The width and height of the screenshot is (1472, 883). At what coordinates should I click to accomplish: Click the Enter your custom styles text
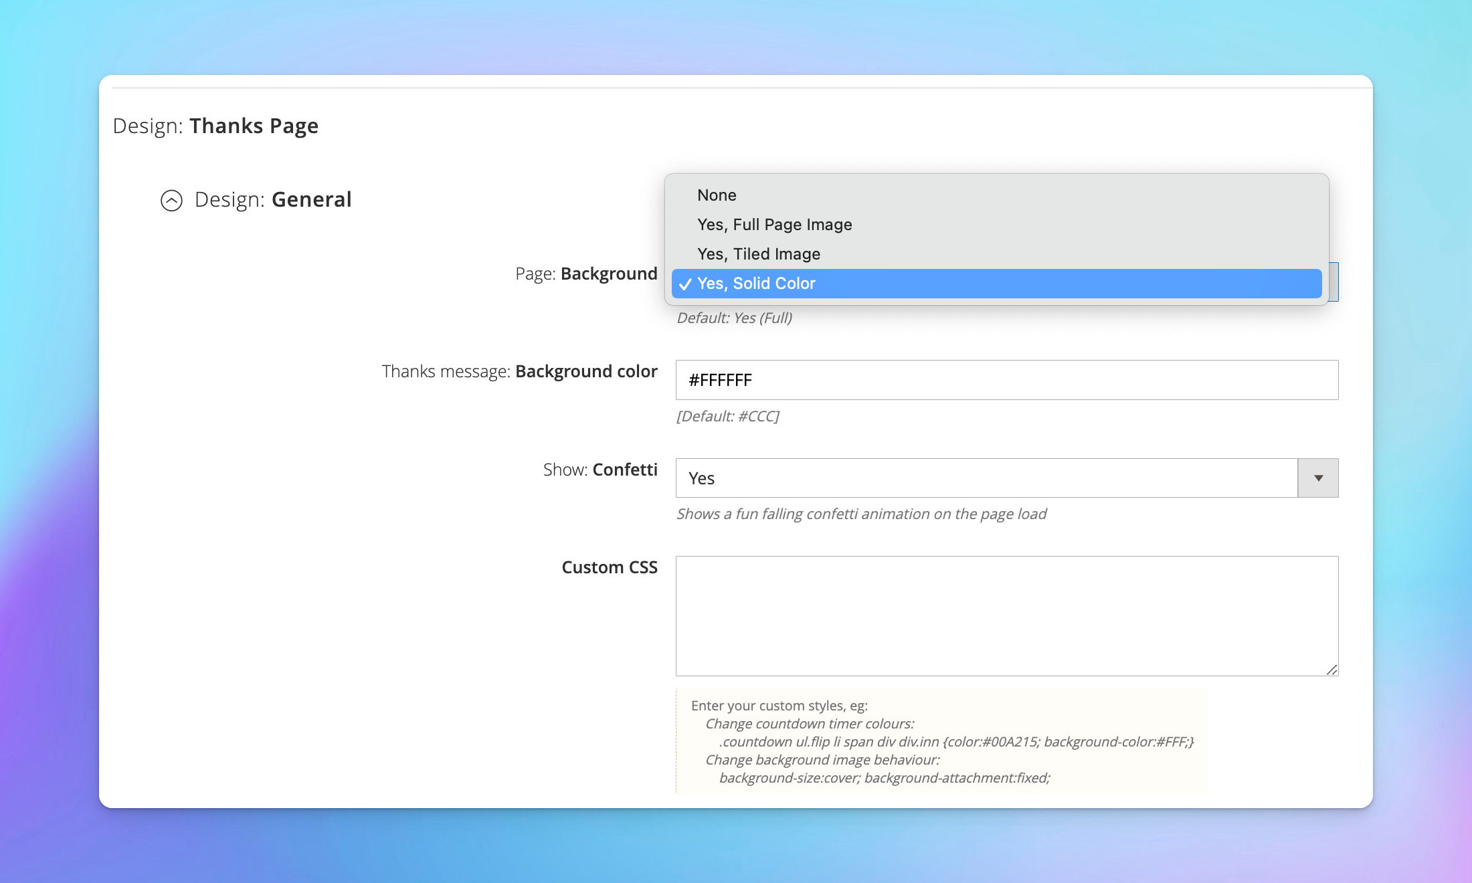[x=779, y=706]
